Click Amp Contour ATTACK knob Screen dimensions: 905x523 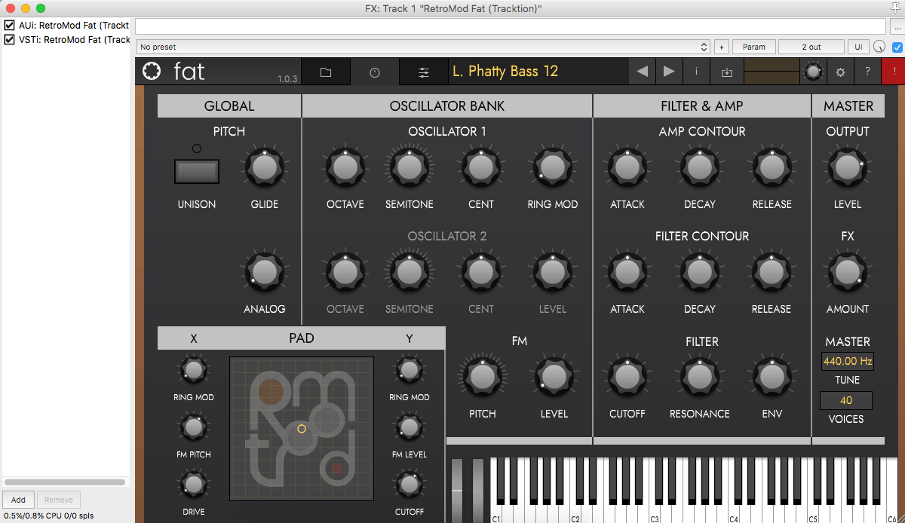click(627, 167)
